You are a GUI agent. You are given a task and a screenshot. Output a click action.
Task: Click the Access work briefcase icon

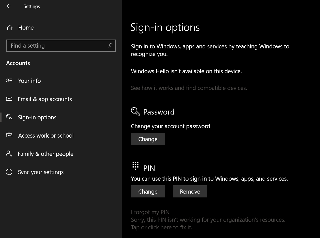click(9, 135)
